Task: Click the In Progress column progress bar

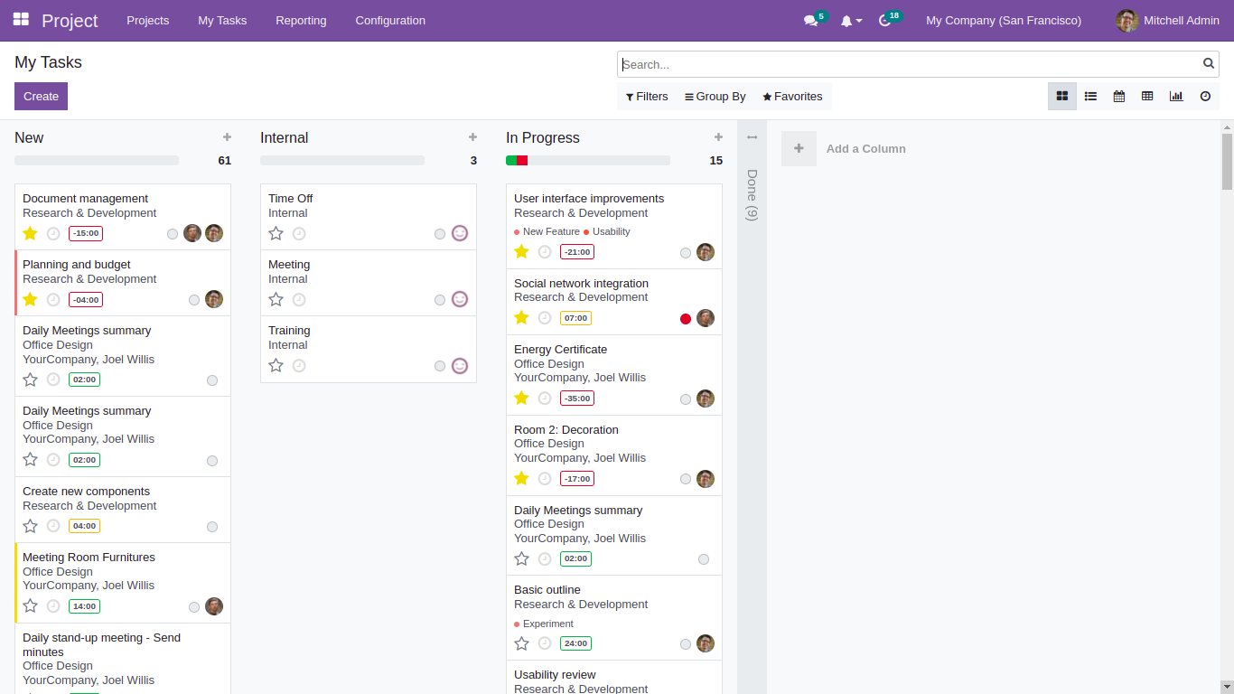Action: [x=588, y=160]
